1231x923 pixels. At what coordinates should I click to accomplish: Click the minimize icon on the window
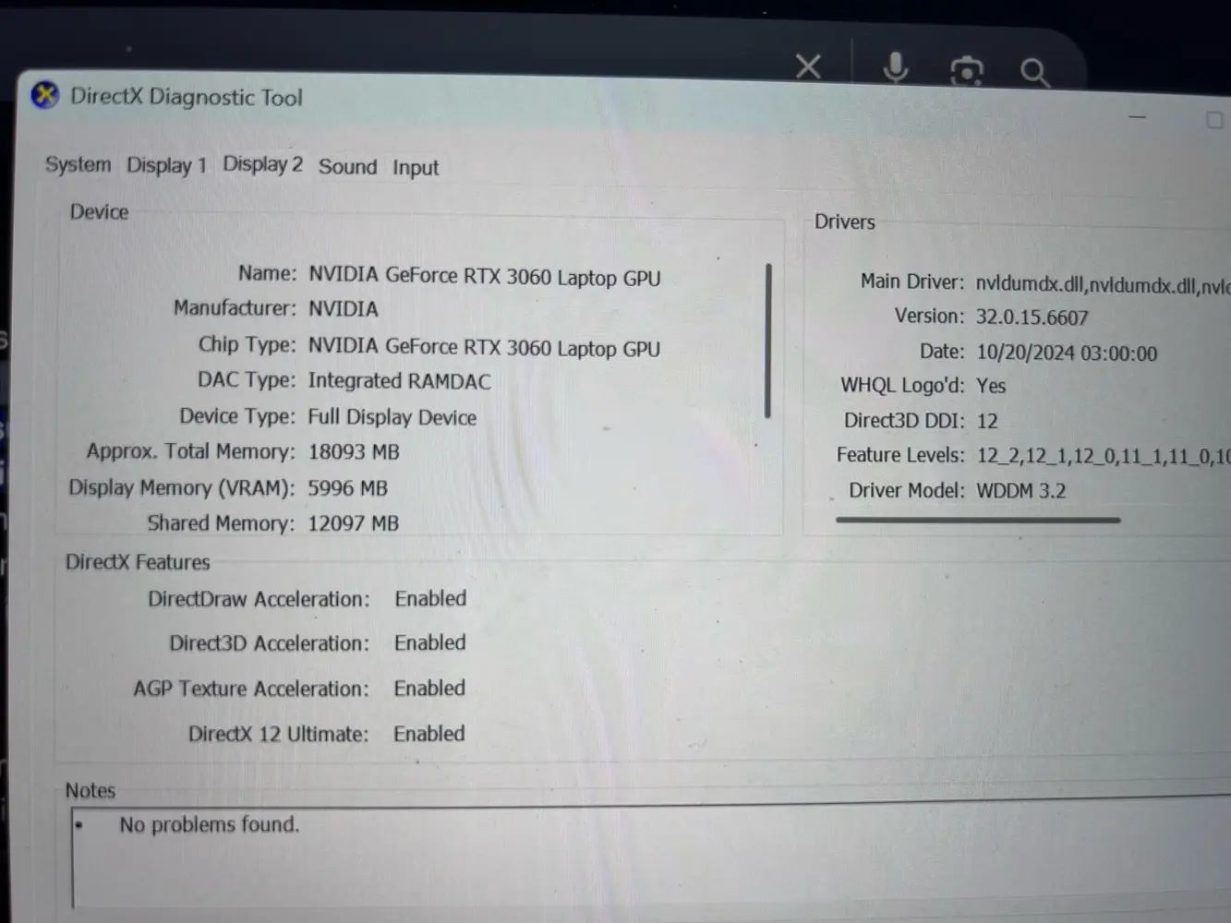[x=1137, y=118]
